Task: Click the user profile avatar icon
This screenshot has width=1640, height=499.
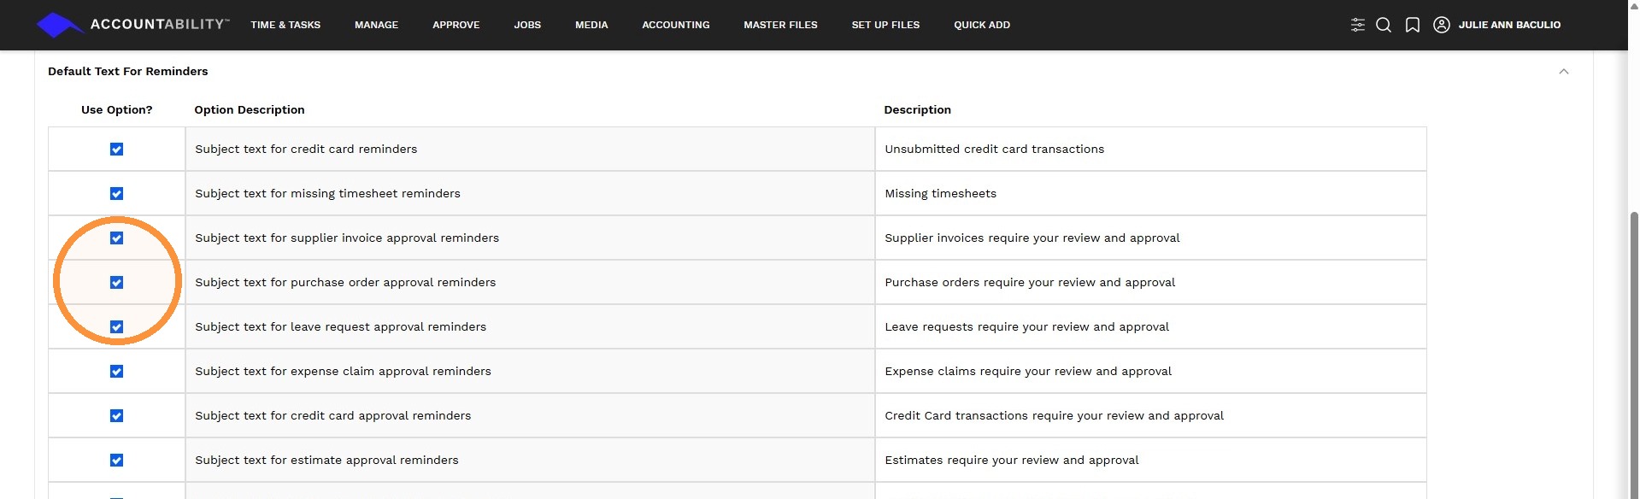Action: (1442, 25)
